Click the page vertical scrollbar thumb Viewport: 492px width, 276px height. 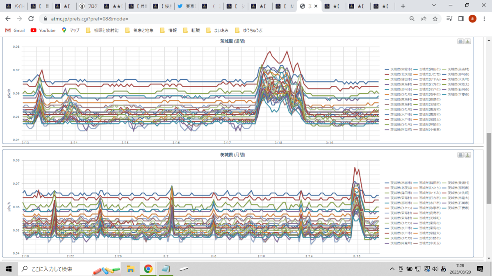point(488,168)
